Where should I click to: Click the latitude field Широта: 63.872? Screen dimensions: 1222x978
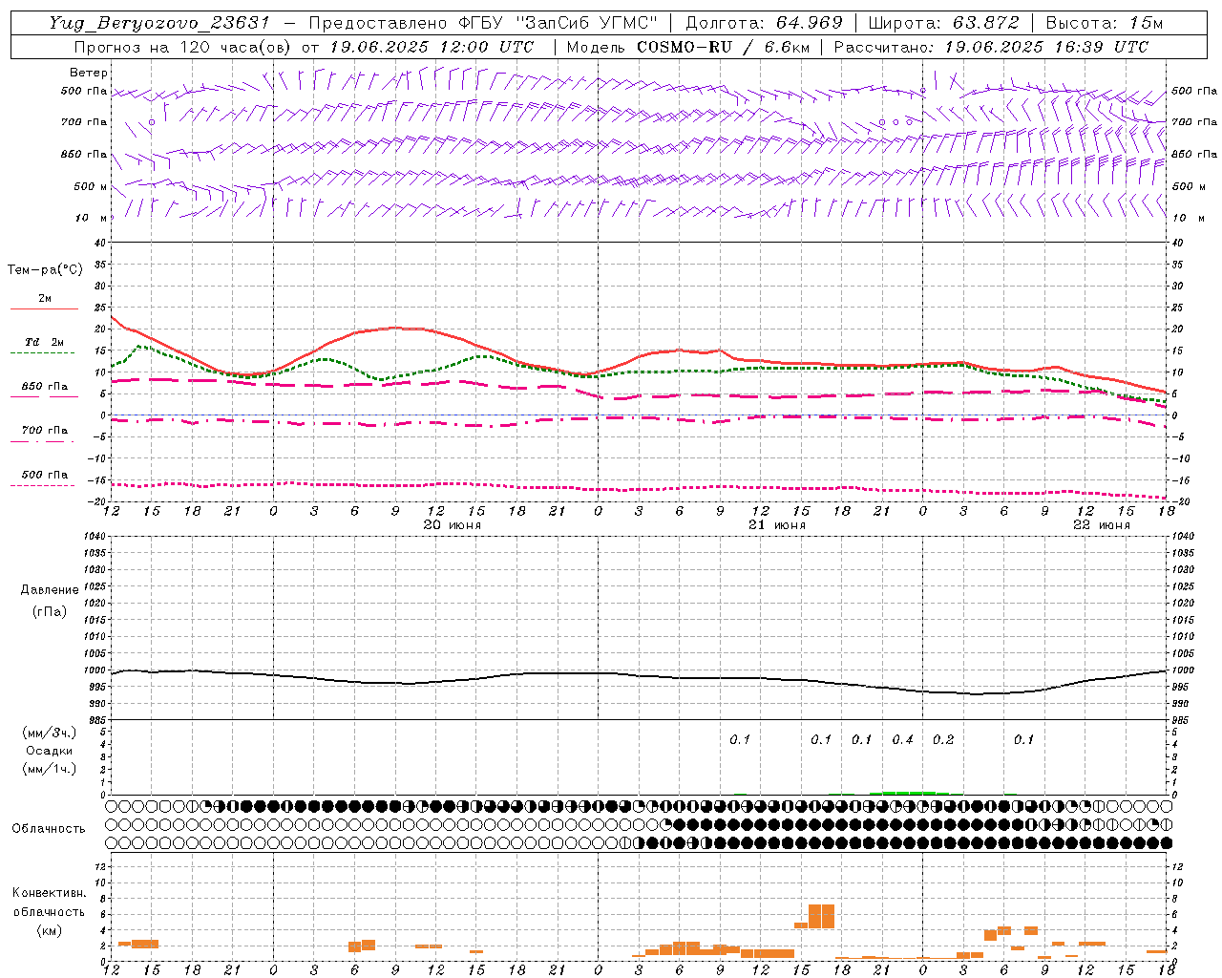pyautogui.click(x=943, y=23)
